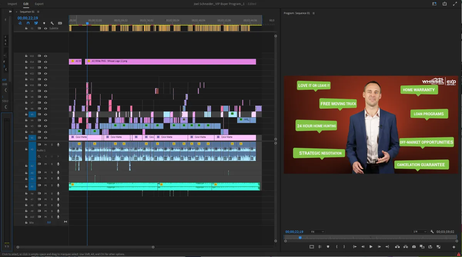Add a marker in the timeline header
462x257 pixels.
(x=44, y=23)
